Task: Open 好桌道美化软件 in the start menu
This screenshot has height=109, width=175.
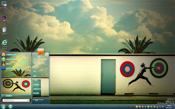Action: [16, 55]
